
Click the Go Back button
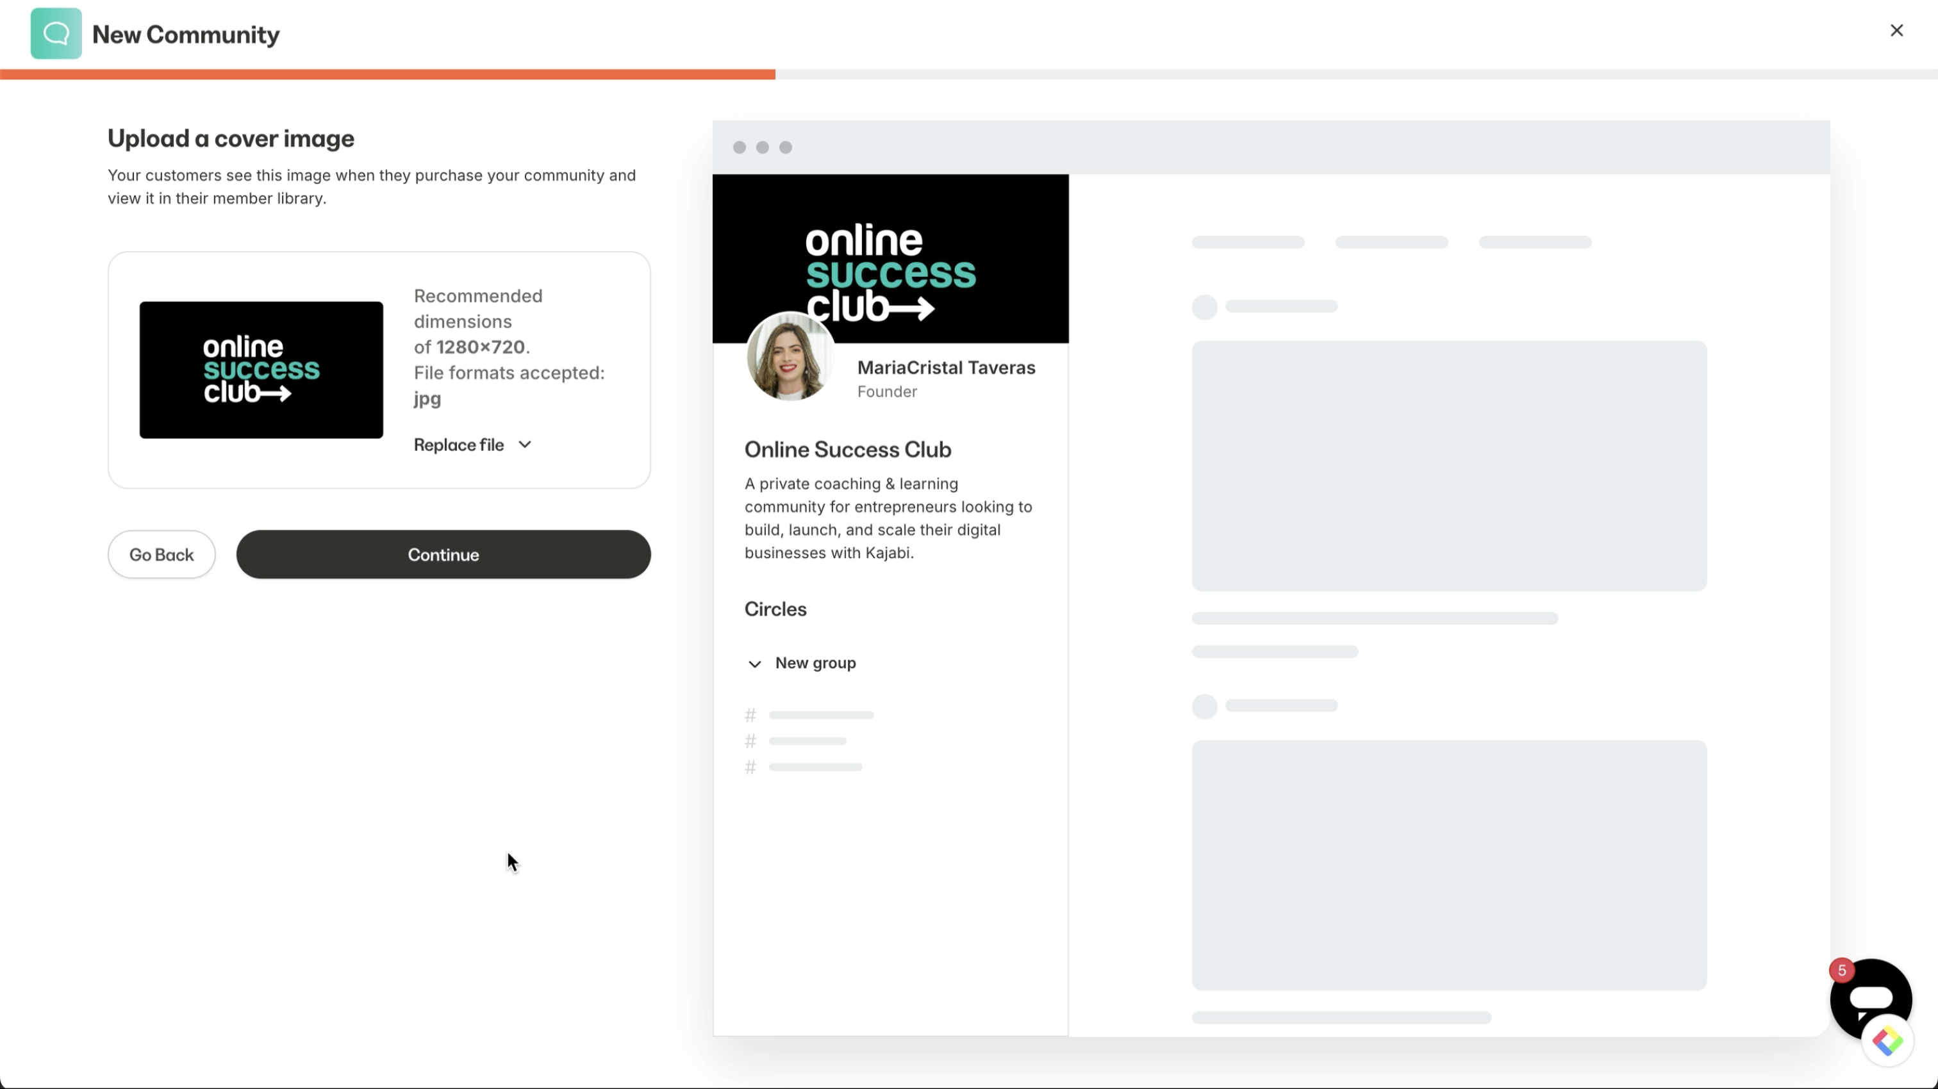[161, 555]
